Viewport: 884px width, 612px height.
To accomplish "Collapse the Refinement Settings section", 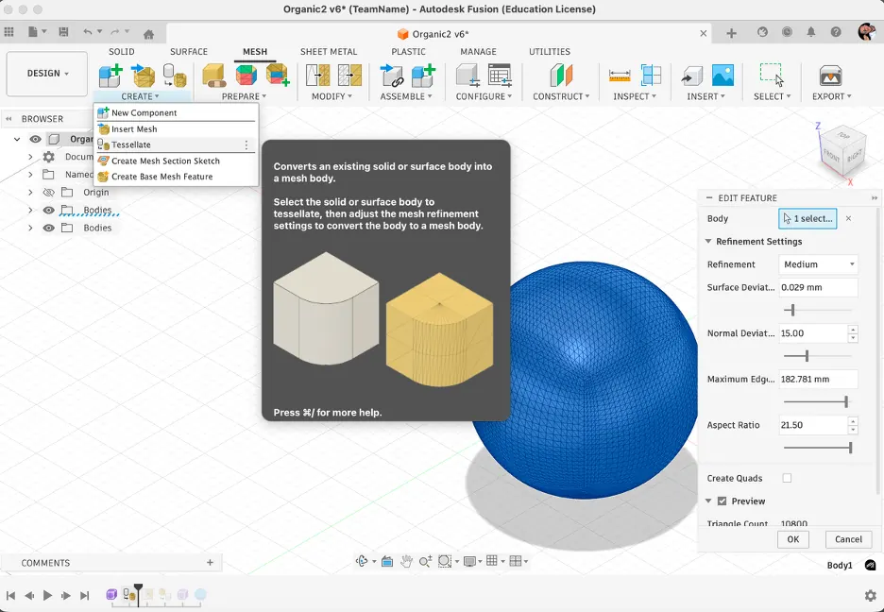I will point(707,241).
